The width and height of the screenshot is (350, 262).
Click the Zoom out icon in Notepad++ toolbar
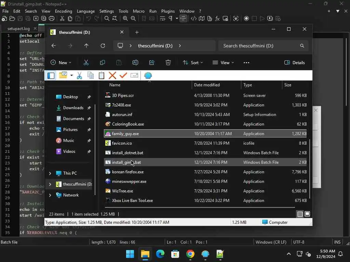point(133,18)
